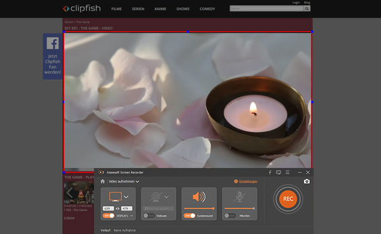The width and height of the screenshot is (381, 234).
Task: Open the COMEDY menu item
Action: pos(207,9)
